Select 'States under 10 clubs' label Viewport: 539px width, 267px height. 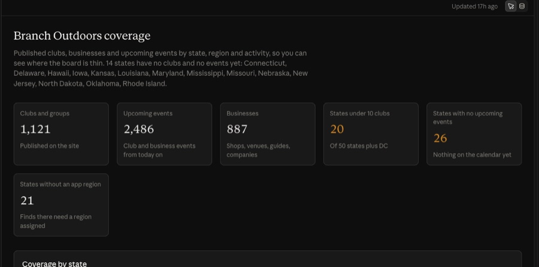359,113
